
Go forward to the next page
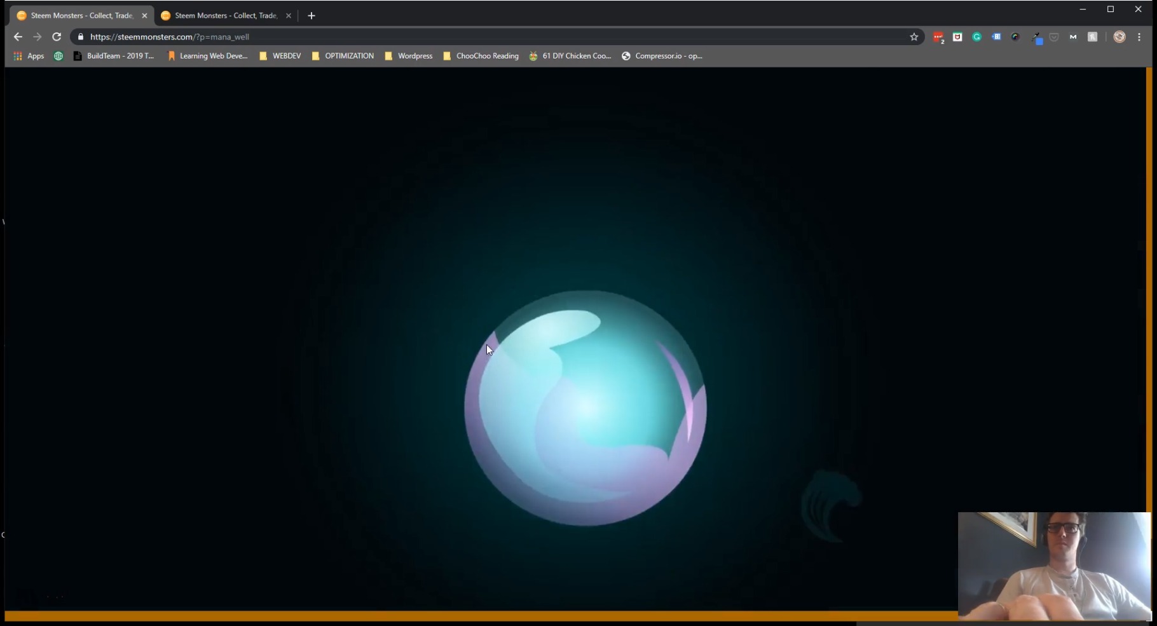tap(37, 37)
